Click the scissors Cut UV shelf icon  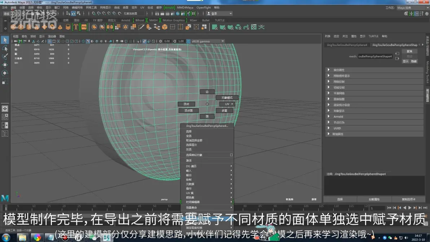262,27
